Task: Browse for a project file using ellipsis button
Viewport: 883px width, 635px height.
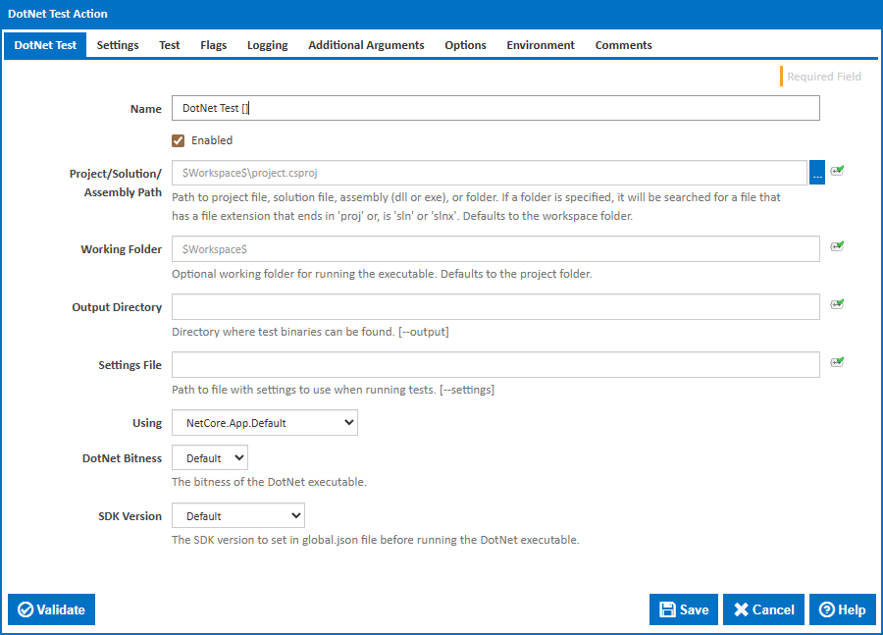Action: point(817,171)
